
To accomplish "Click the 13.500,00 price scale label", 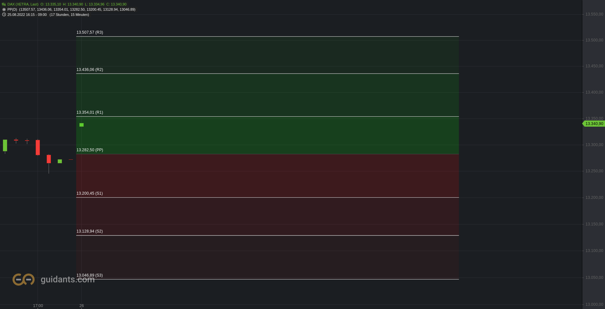I will [594, 40].
